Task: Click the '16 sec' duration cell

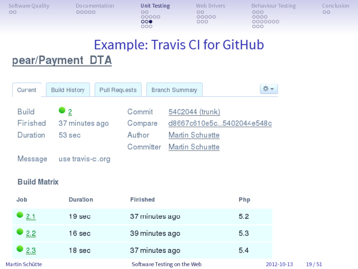Action: [80, 233]
